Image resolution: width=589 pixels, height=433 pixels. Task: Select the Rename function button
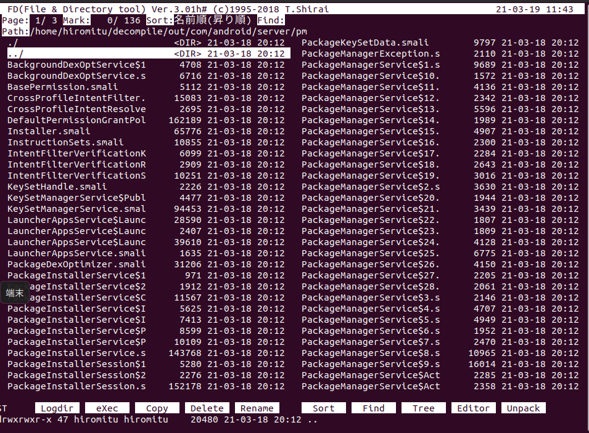[x=257, y=408]
